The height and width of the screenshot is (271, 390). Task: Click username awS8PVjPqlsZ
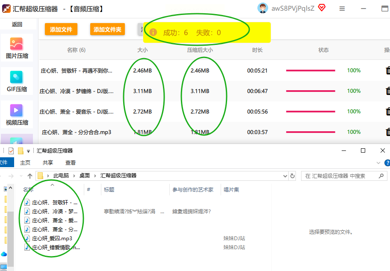coord(293,8)
